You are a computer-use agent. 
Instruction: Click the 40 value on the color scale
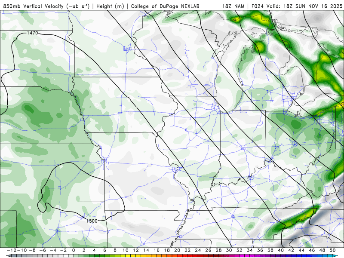point(281,250)
